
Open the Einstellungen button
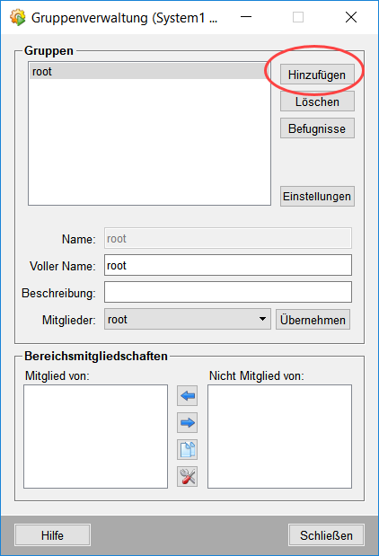(x=317, y=196)
